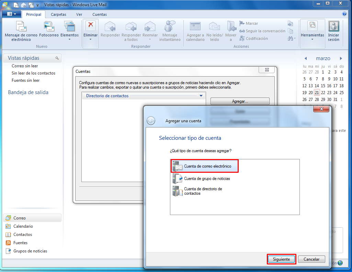Select March 21 in calendar
The image size is (352, 272).
(x=317, y=92)
